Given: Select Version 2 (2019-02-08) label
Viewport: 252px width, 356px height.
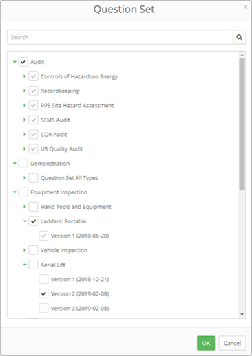Looking at the screenshot, I should pyautogui.click(x=80, y=293).
